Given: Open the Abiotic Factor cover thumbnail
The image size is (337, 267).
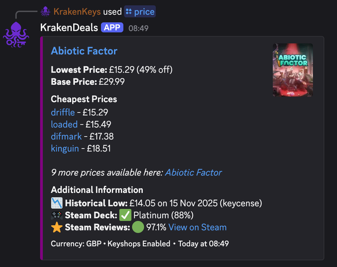Looking at the screenshot, I should (x=292, y=69).
